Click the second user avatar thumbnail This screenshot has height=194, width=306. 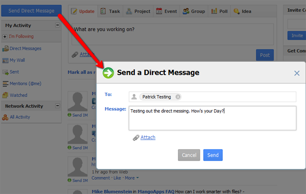78,134
